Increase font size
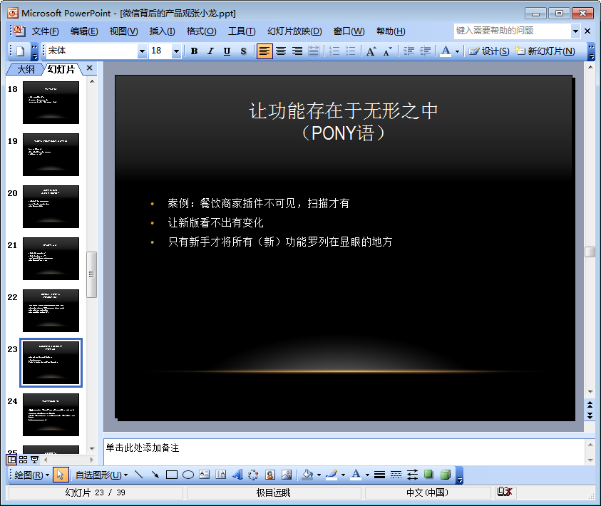Screen dimensions: 601x506 371,51
